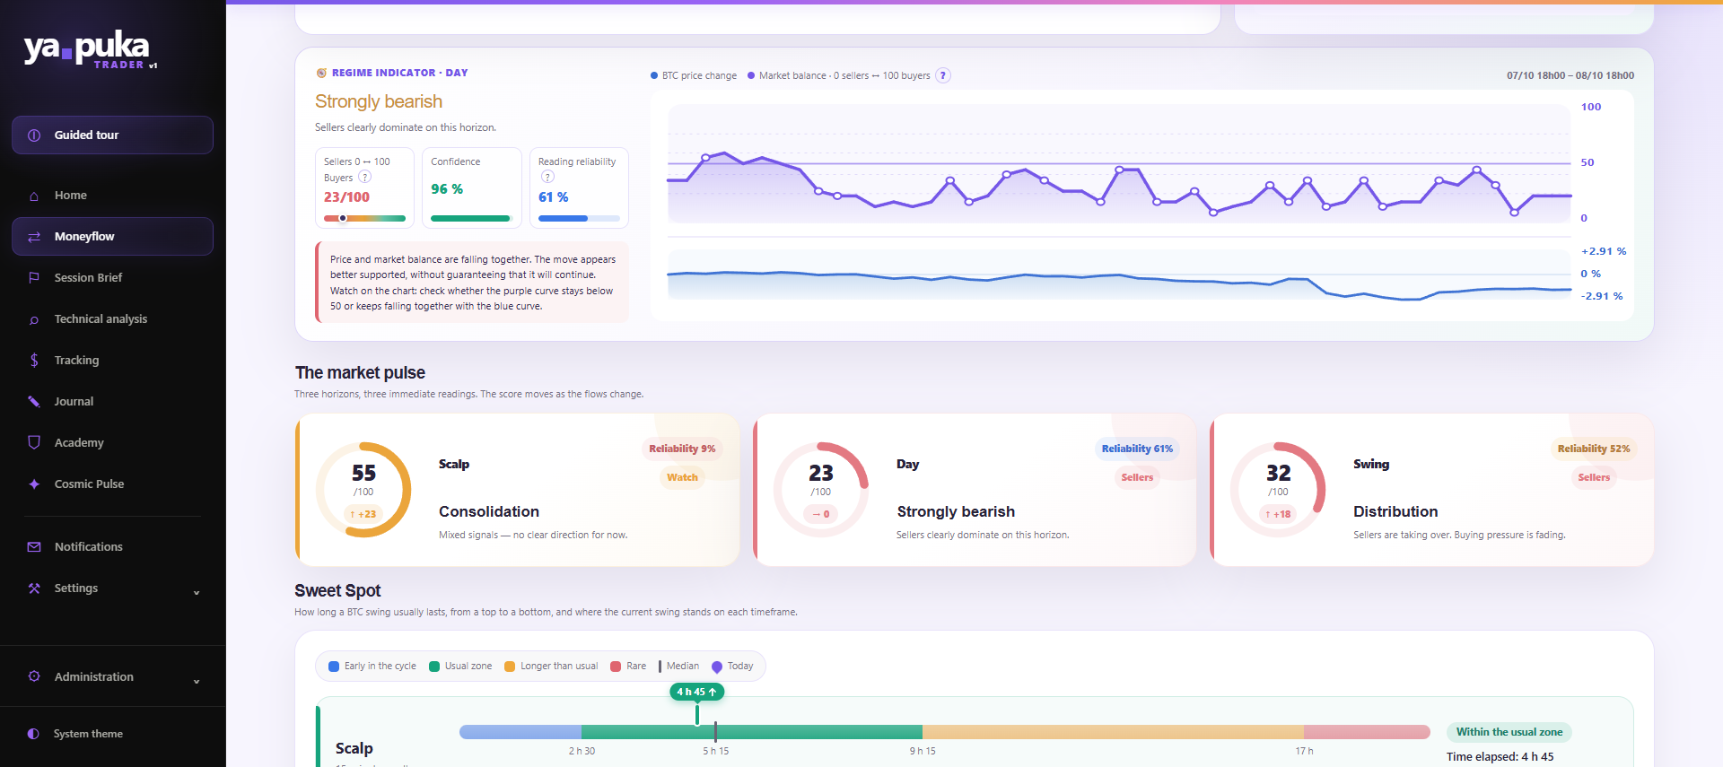The width and height of the screenshot is (1723, 767).
Task: Toggle BTC price change legend series
Action: (x=694, y=75)
